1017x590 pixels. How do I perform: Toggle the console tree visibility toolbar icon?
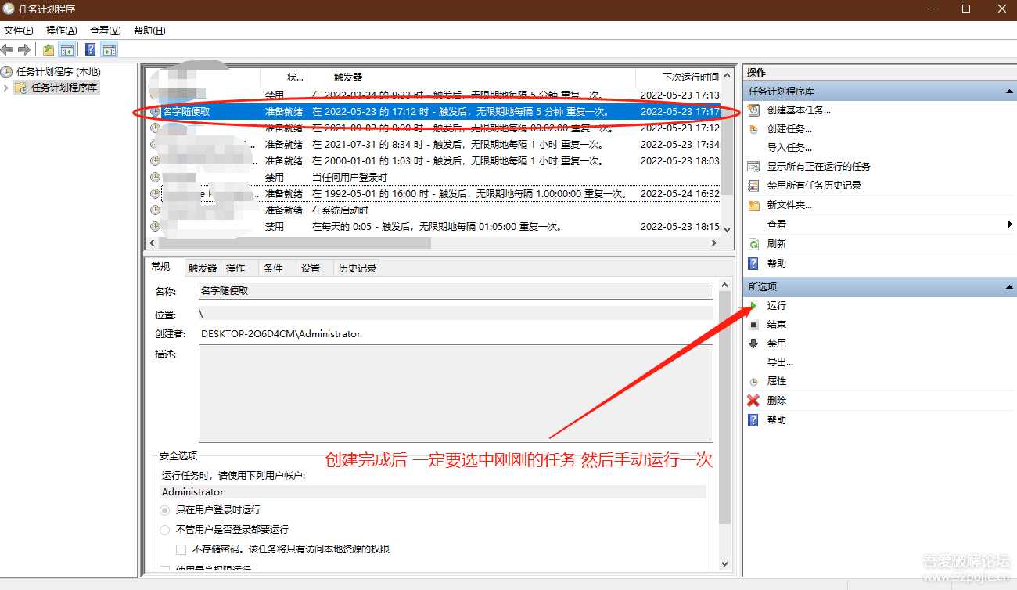click(66, 49)
